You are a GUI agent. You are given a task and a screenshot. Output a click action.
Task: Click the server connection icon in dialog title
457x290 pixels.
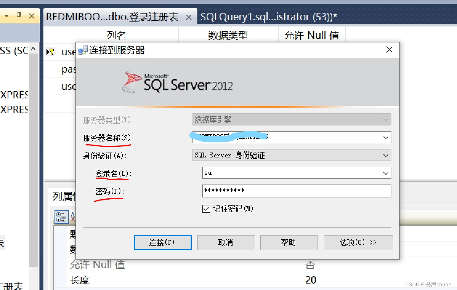[x=82, y=50]
